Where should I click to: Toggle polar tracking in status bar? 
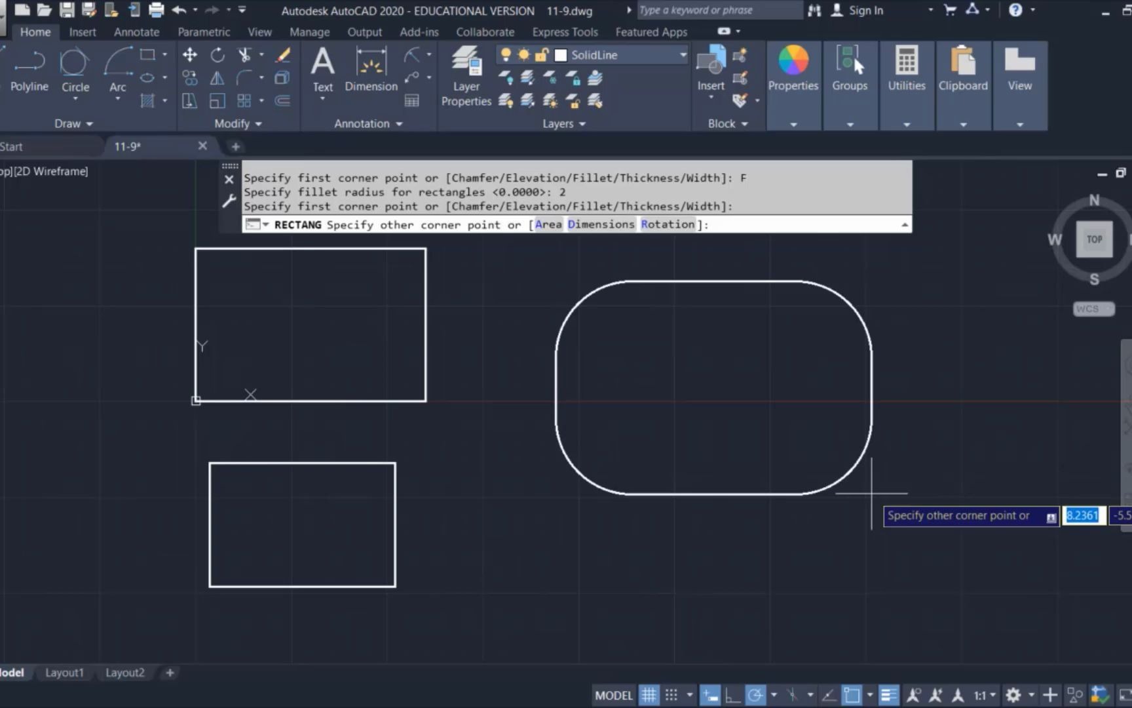pos(755,695)
